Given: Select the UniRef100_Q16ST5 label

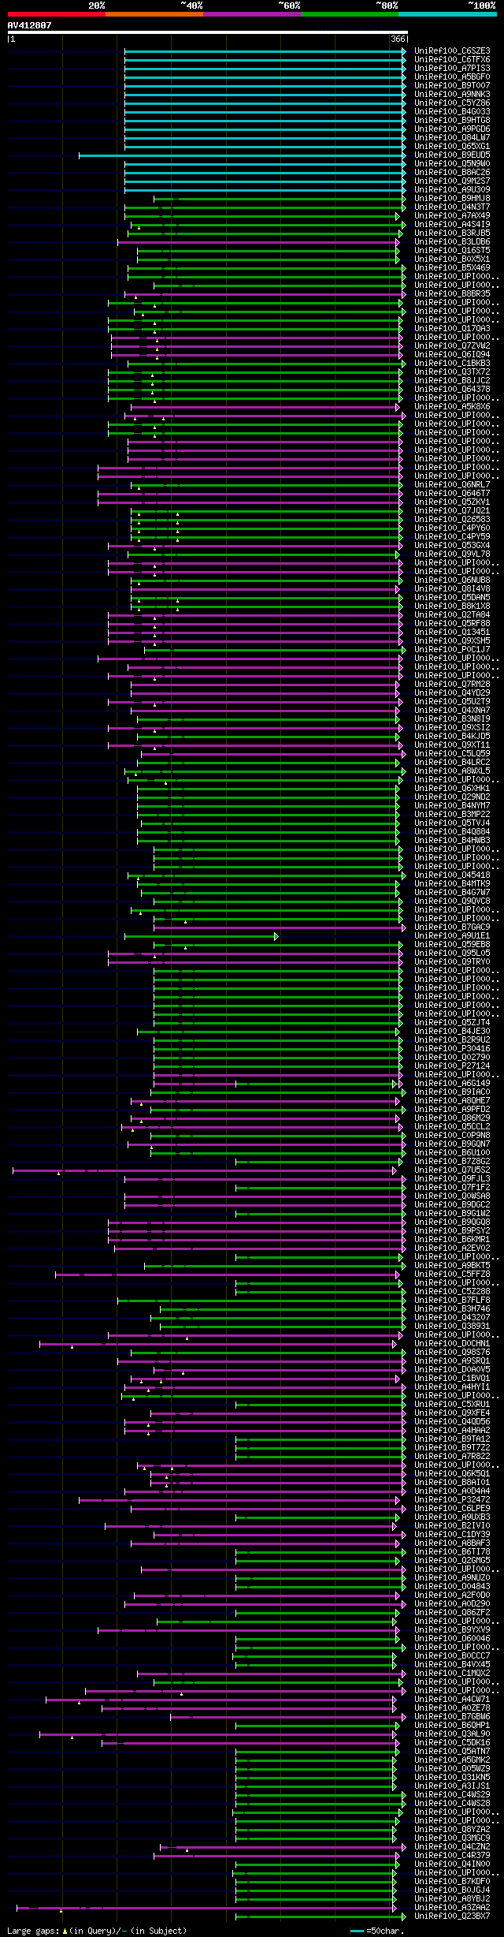Looking at the screenshot, I should tap(452, 251).
